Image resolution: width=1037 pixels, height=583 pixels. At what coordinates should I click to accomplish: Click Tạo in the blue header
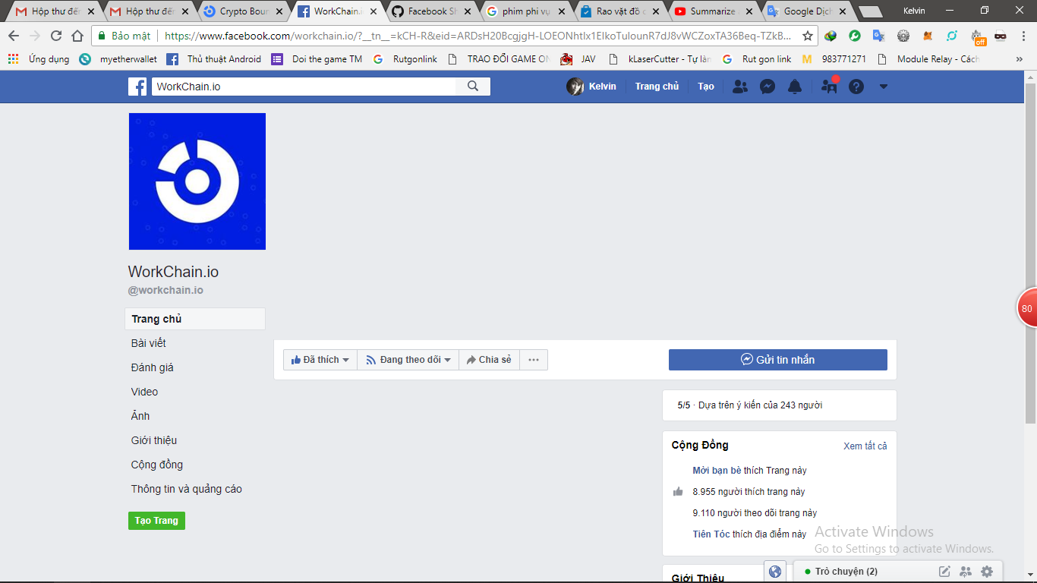point(706,87)
